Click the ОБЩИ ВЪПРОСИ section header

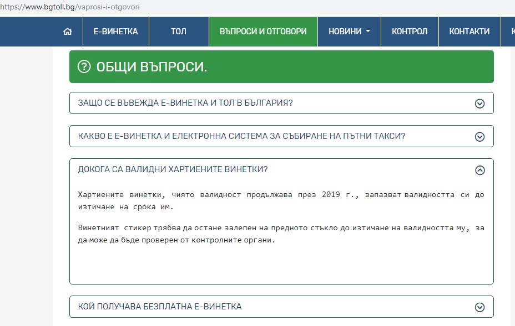click(x=281, y=66)
